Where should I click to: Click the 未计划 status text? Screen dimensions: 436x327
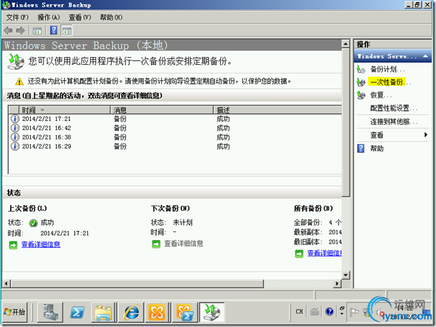(x=183, y=222)
